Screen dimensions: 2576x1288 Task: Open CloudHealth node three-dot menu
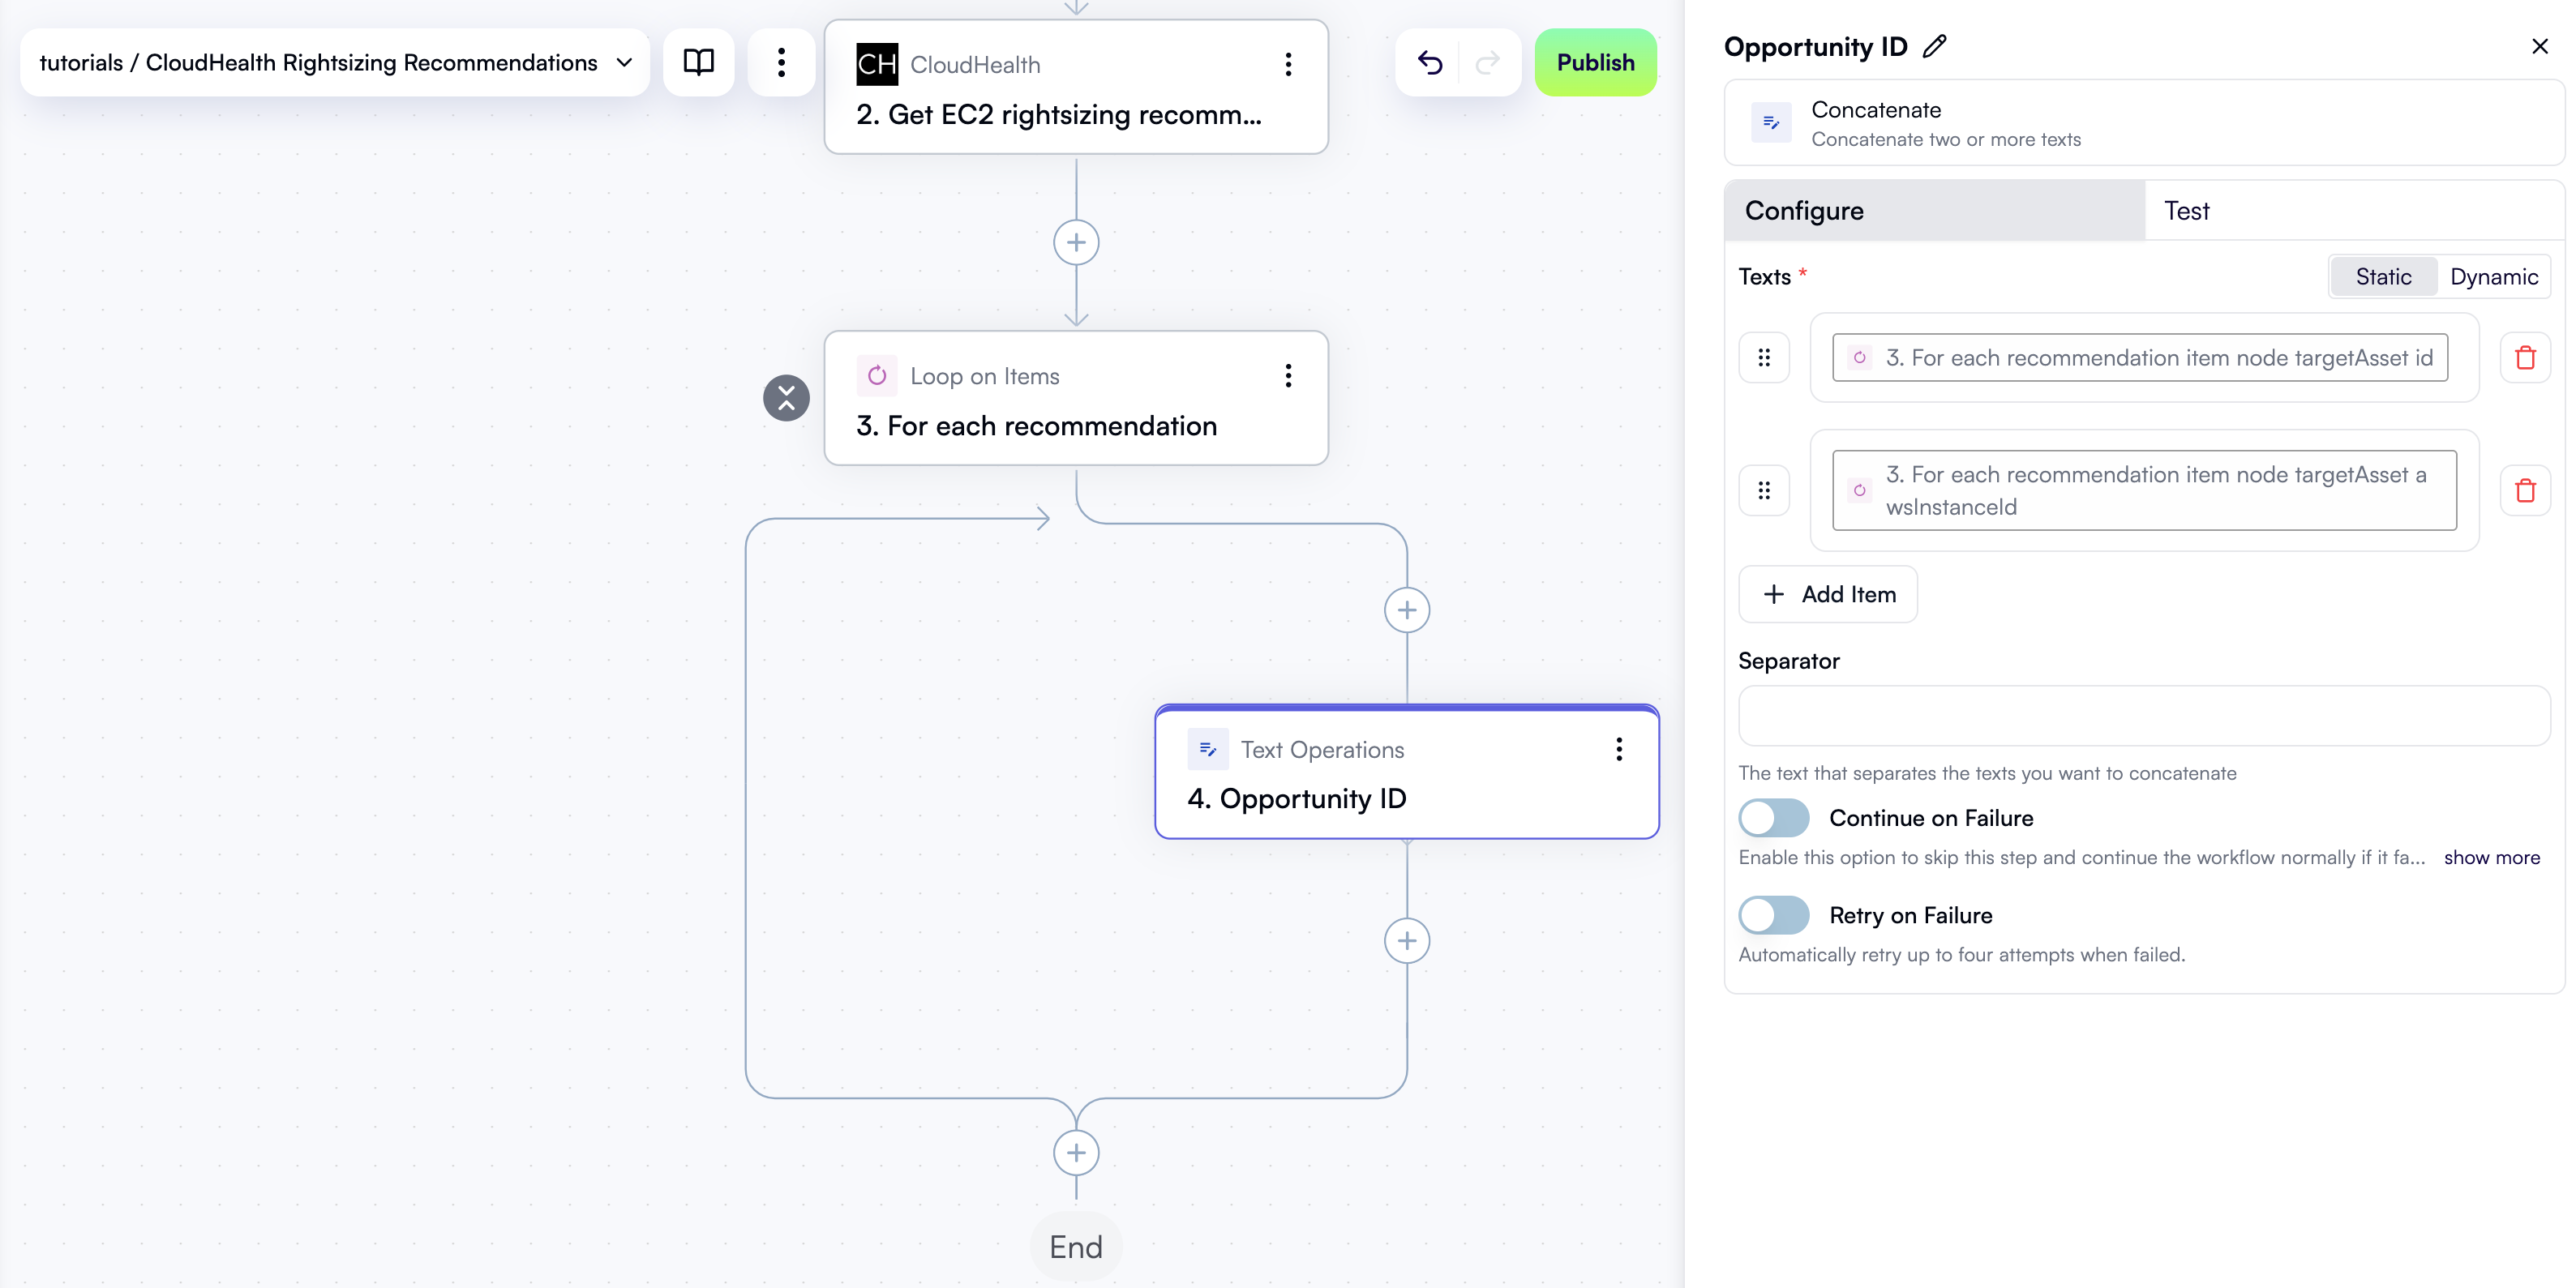pos(1288,65)
